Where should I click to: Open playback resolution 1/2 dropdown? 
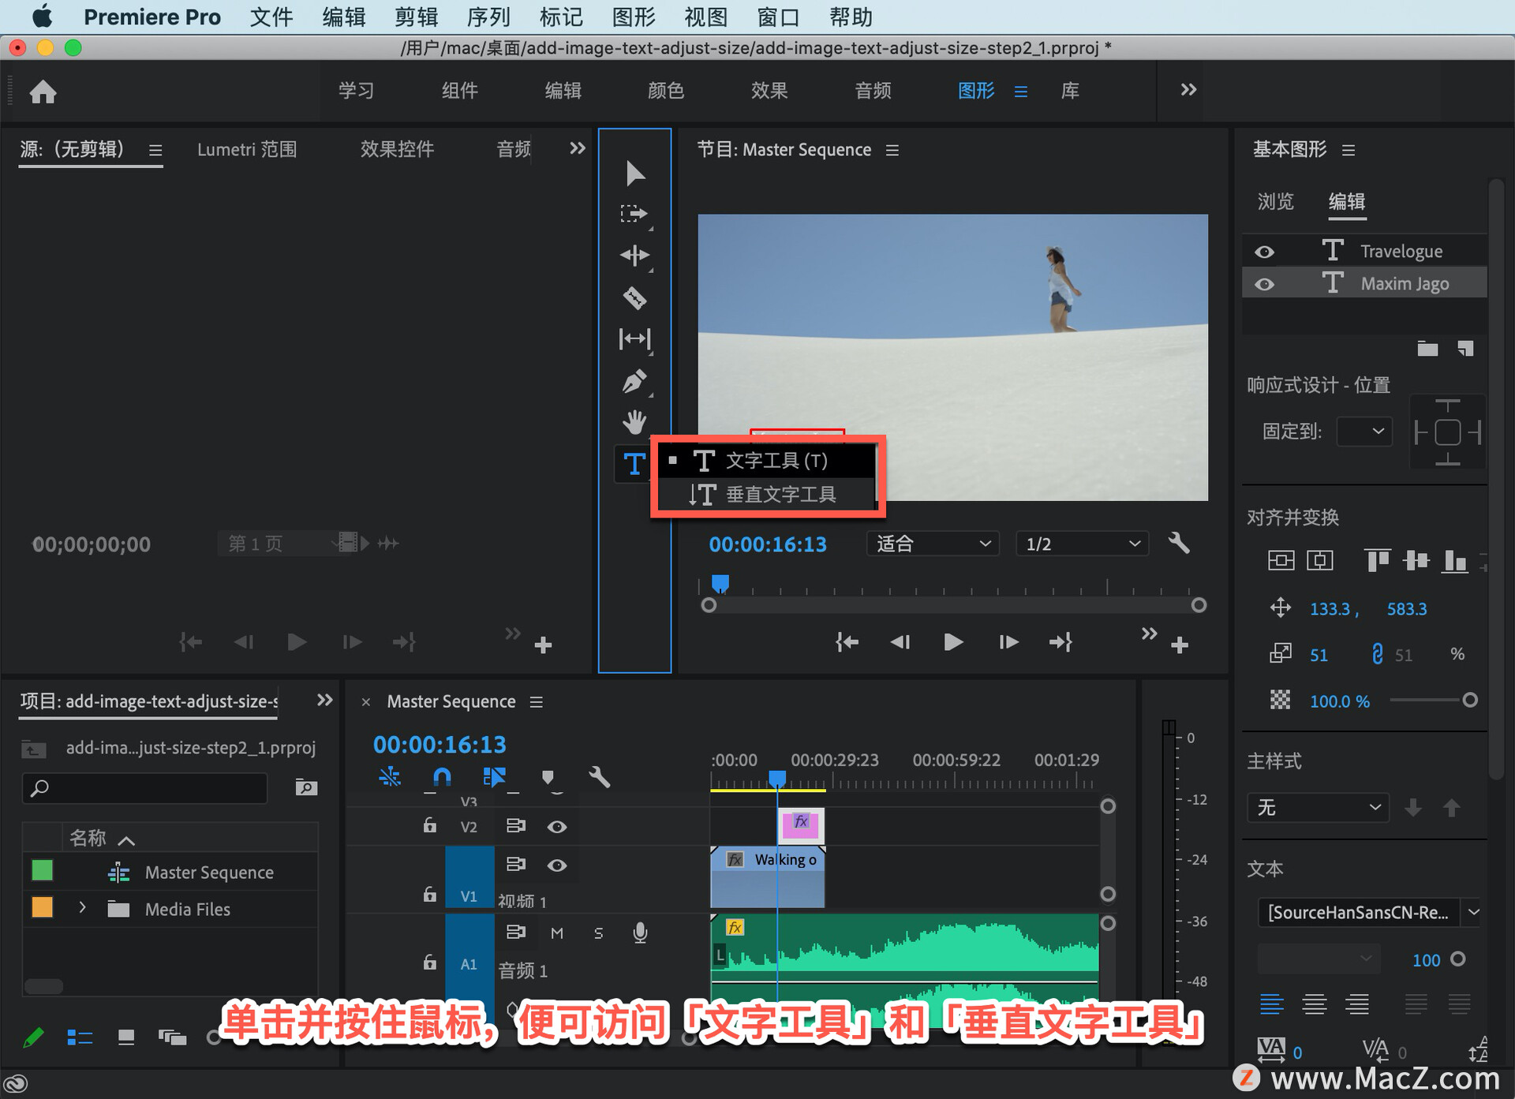click(1081, 544)
